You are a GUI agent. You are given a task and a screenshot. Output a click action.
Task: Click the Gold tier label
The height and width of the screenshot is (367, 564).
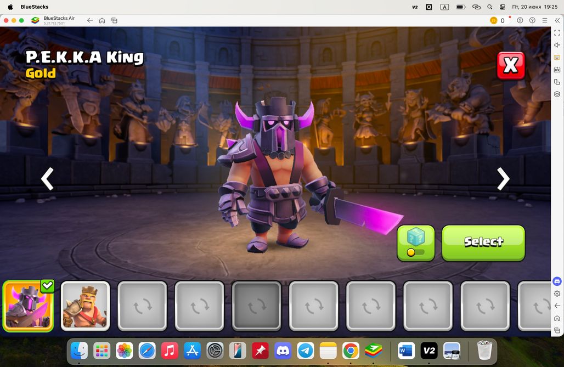coord(41,74)
